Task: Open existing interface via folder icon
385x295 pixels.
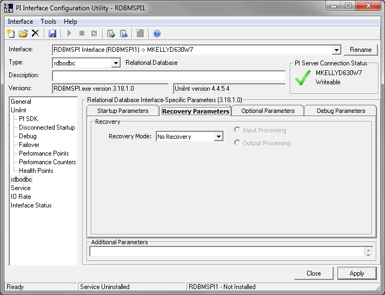Action: coord(23,33)
